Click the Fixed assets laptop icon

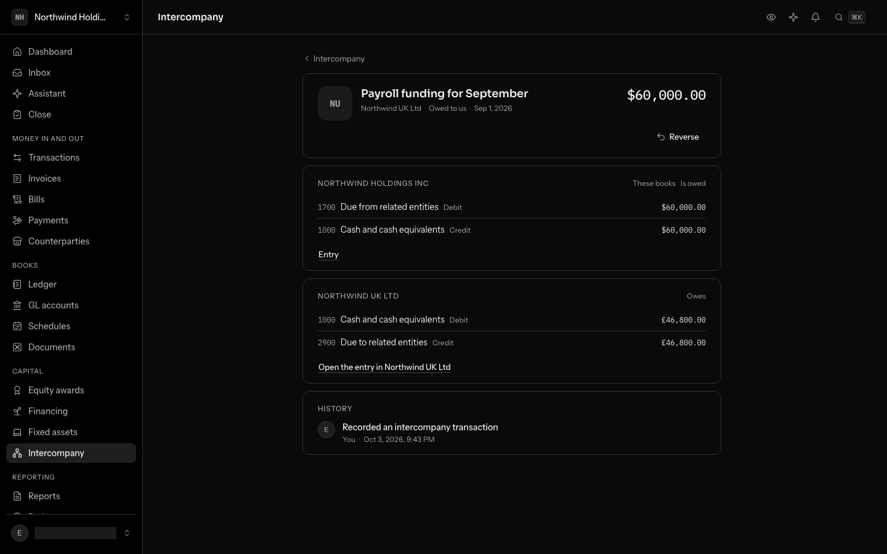click(17, 432)
